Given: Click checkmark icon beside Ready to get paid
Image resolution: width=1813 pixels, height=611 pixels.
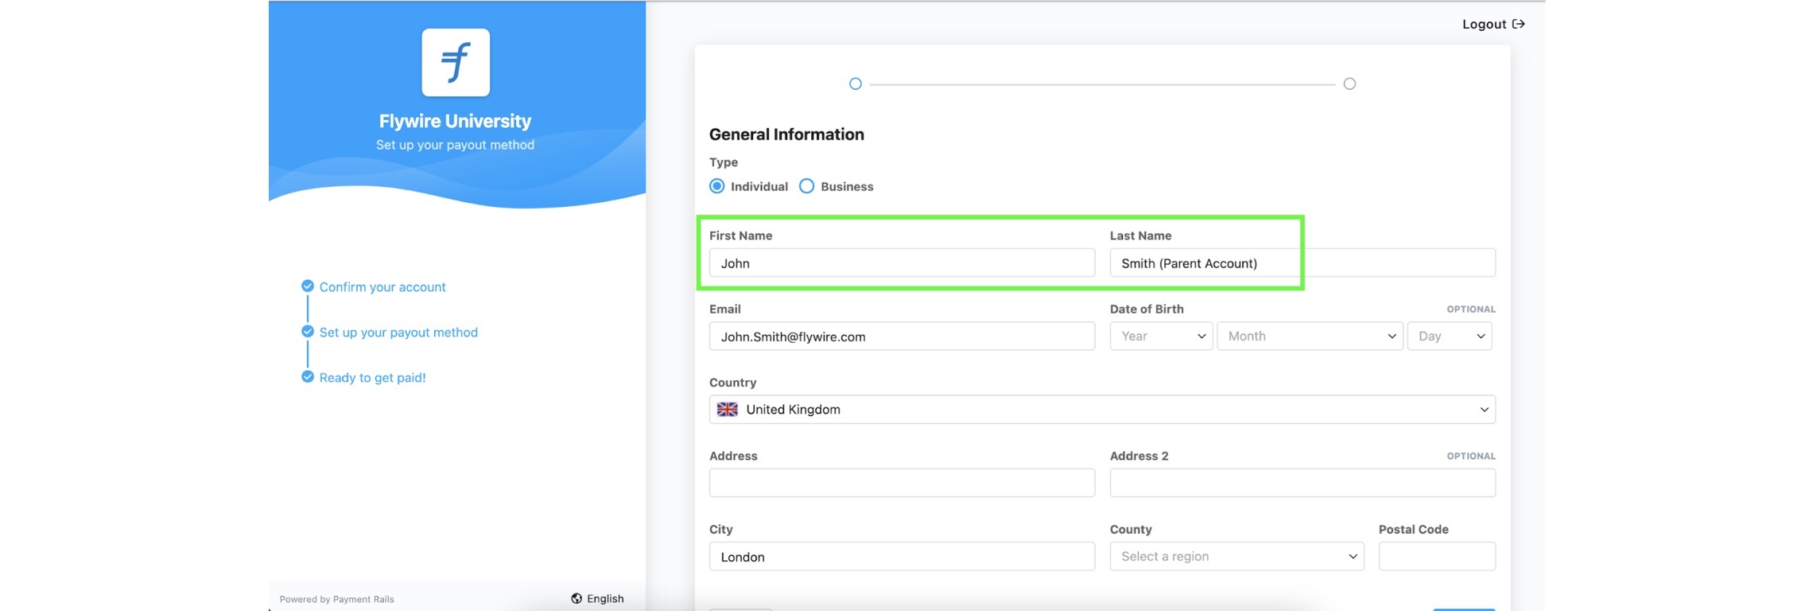Looking at the screenshot, I should pos(308,377).
